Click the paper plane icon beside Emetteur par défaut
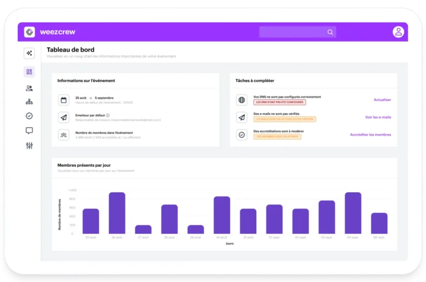Screen dimensions: 426x282 (64, 117)
